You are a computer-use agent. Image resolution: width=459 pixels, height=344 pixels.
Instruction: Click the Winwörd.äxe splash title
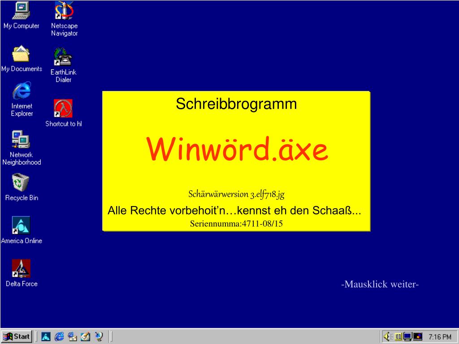(237, 149)
